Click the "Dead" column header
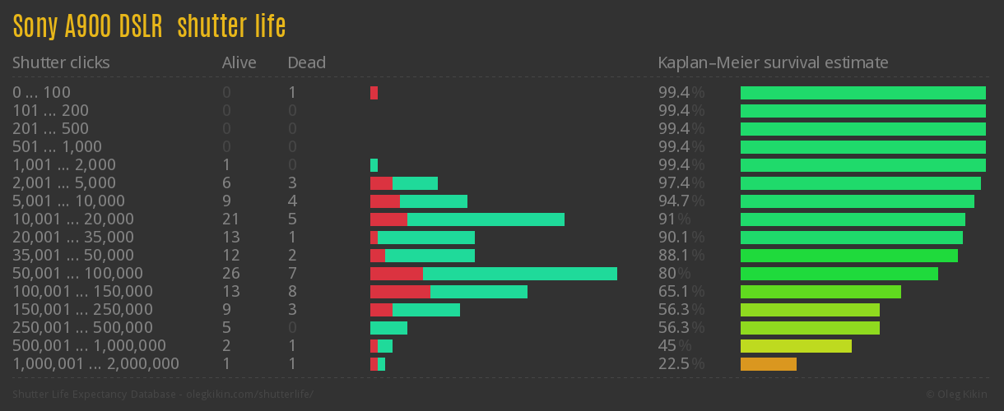Screen dimensions: 1004x411 pos(306,62)
